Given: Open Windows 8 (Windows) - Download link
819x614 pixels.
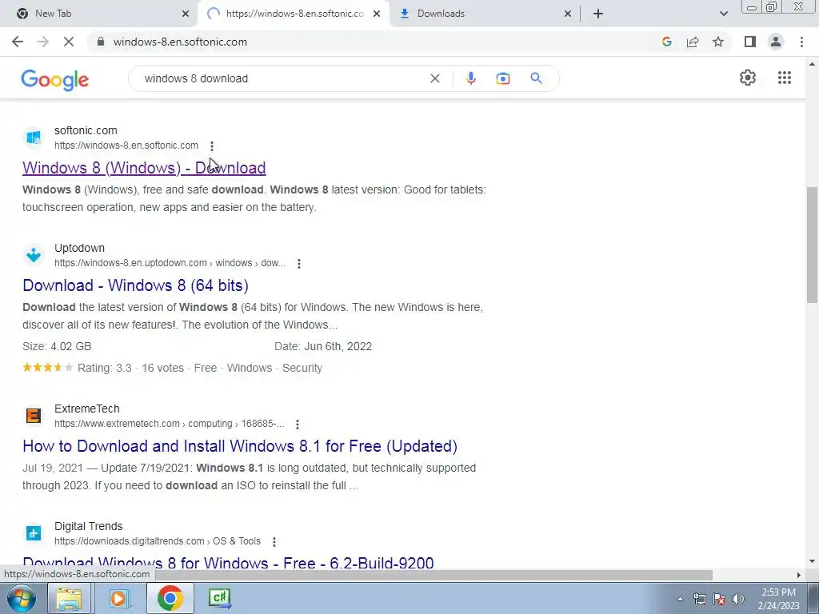Looking at the screenshot, I should [144, 168].
